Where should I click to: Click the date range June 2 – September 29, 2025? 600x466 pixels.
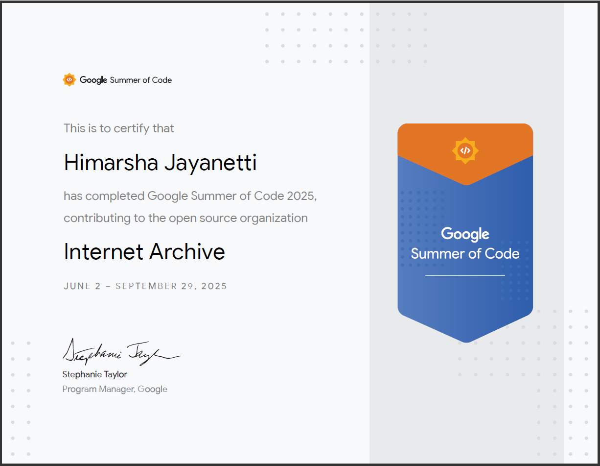click(145, 286)
